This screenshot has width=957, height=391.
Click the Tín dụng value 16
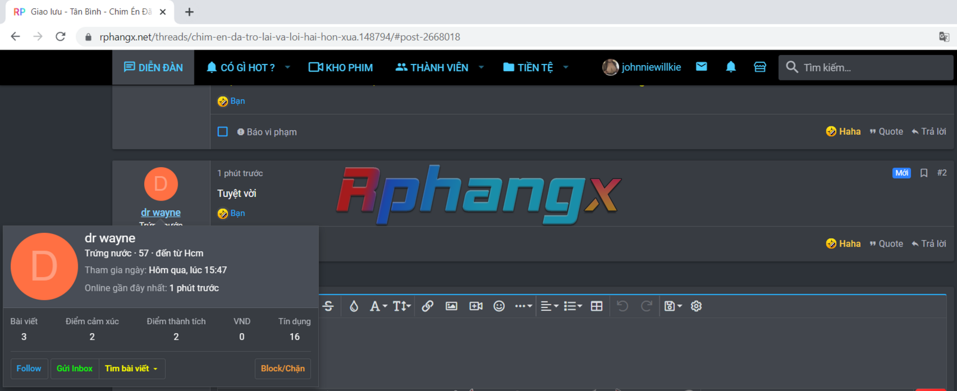click(295, 337)
